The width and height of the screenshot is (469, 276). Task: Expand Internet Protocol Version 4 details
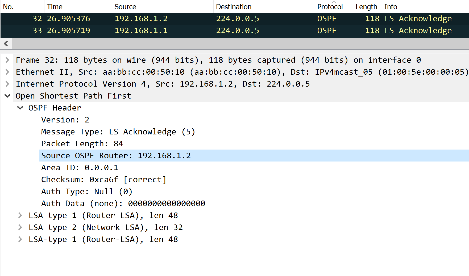point(7,84)
